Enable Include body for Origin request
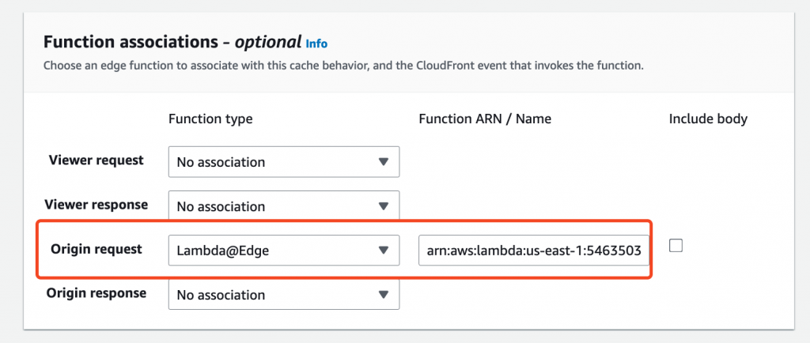810x343 pixels. (x=676, y=246)
